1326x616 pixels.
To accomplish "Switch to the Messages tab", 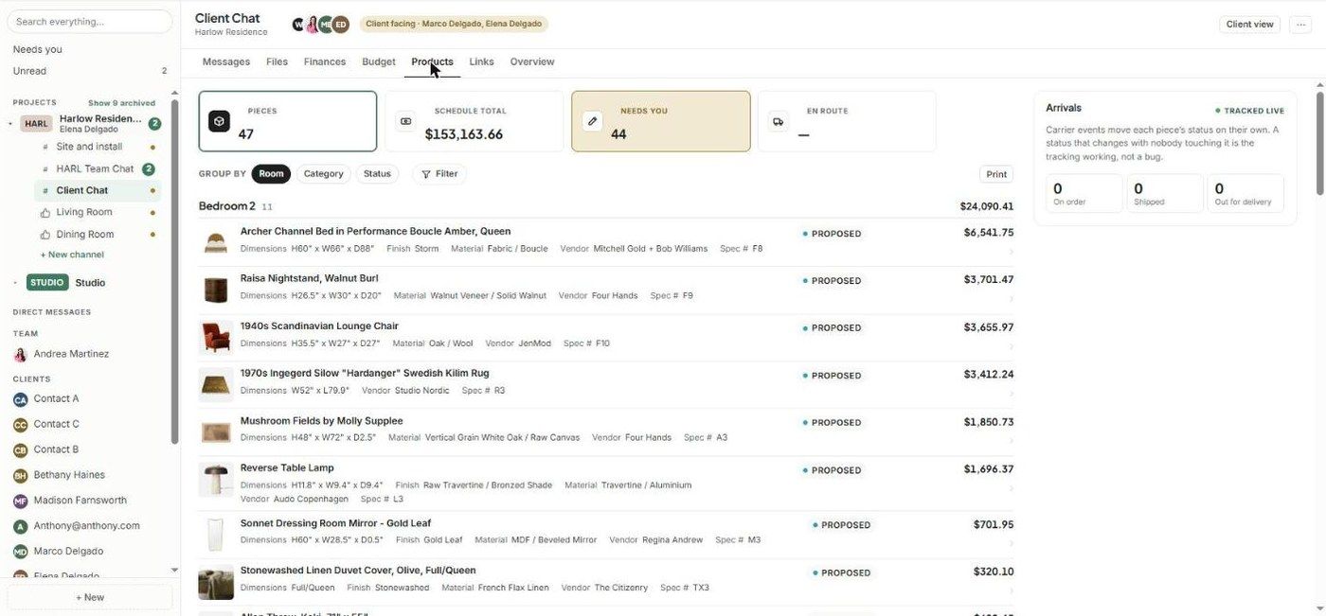I will pyautogui.click(x=226, y=62).
